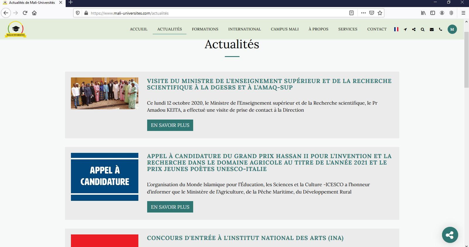Click the 'L'organisation du Monde Islamique' summary text
Image resolution: width=469 pixels, height=247 pixels.
pos(259,188)
